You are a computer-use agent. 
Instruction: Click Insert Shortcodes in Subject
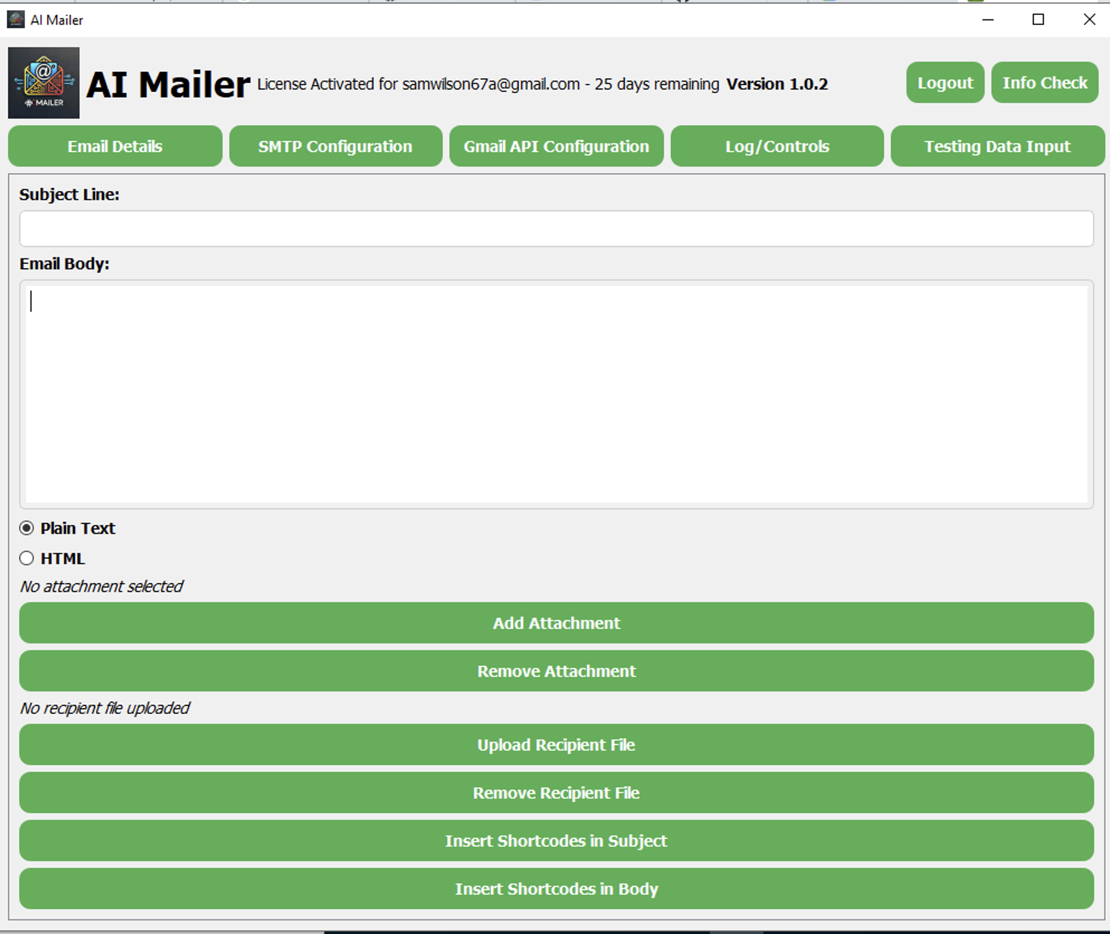coord(556,841)
